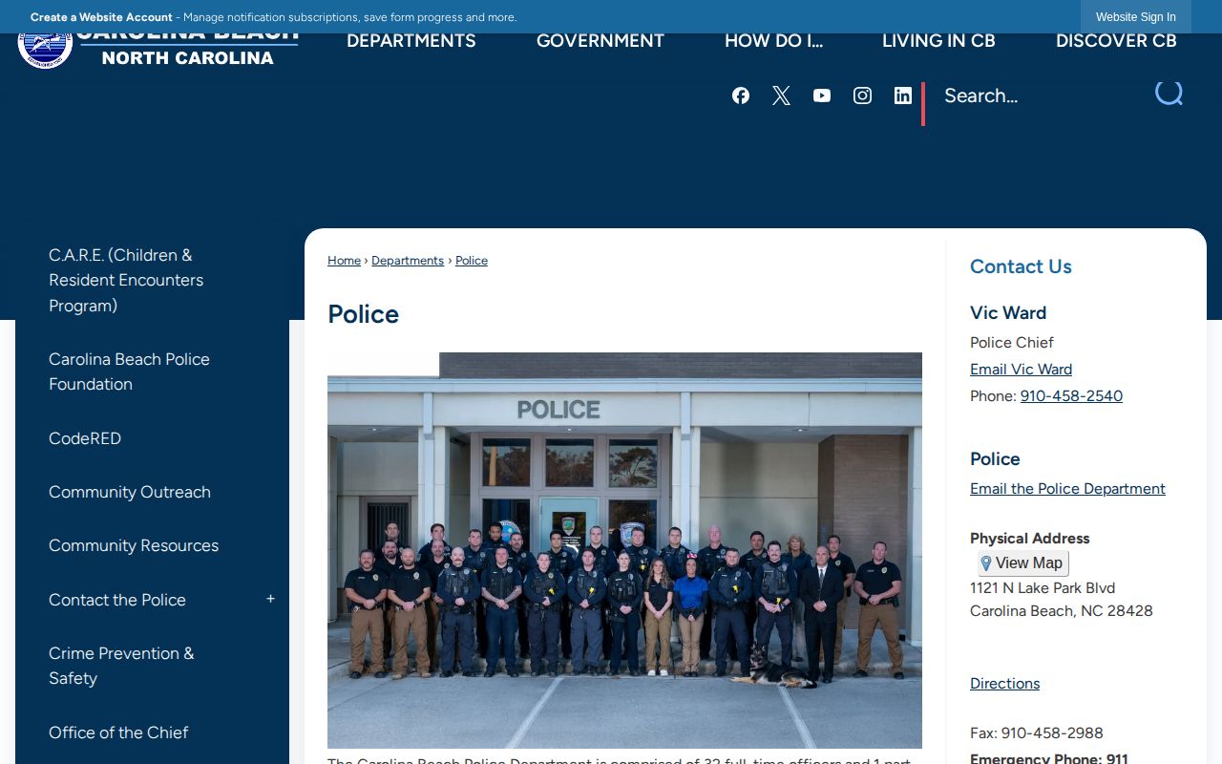Click the Fax: 910-458-2988 text
The image size is (1222, 764).
point(1037,733)
